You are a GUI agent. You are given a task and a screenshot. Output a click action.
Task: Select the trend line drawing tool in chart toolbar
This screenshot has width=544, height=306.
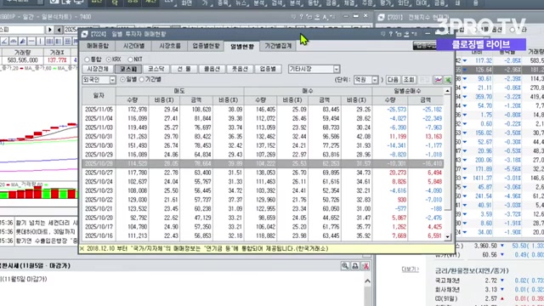pyautogui.click(x=4, y=42)
